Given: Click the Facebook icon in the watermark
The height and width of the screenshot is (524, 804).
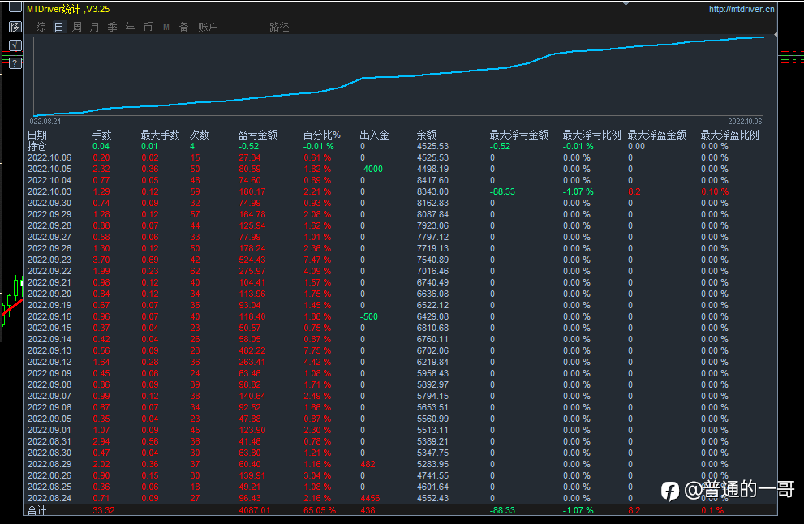Looking at the screenshot, I should point(670,490).
